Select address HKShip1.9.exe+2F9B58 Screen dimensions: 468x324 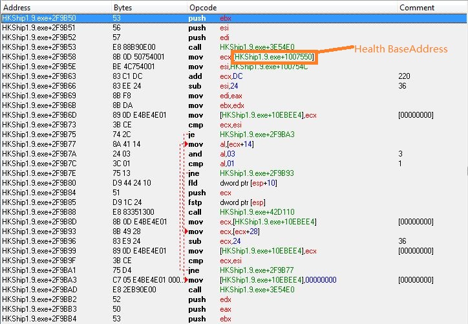coord(39,57)
